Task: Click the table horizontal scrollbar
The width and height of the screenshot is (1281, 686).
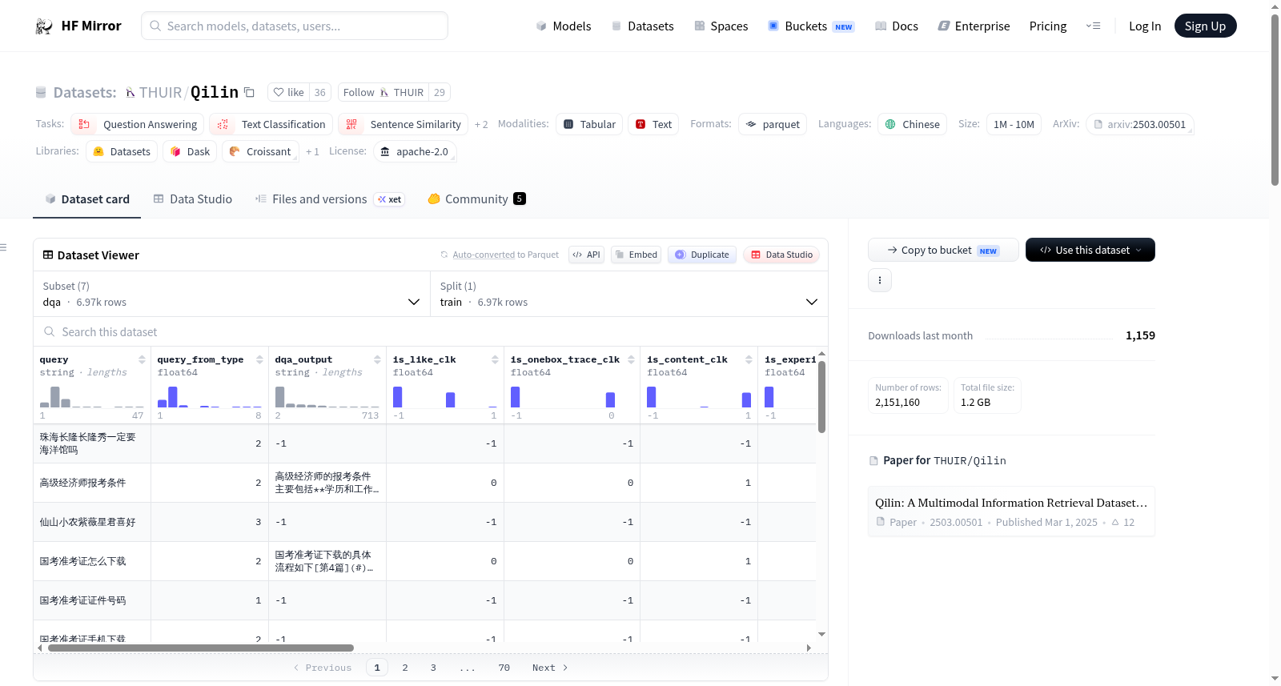Action: click(x=201, y=648)
